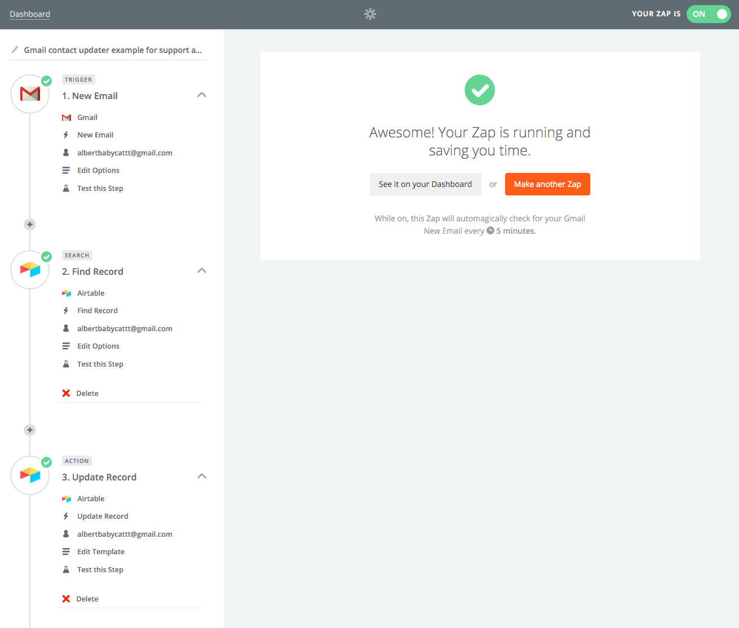Click the small Gmail icon in step 1

pos(67,118)
